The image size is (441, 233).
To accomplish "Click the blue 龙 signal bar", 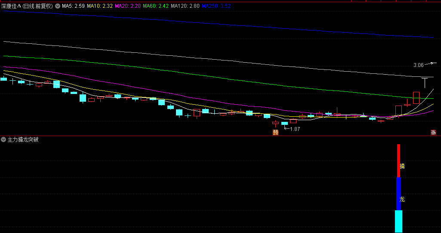I will point(398,194).
